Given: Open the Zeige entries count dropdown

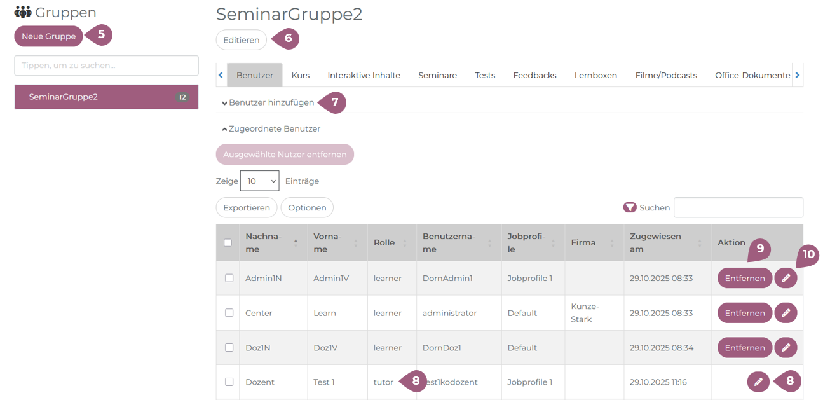Looking at the screenshot, I should [x=259, y=181].
